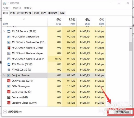Switch to the 服务 tab
This screenshot has height=118, width=134.
(x=62, y=13)
